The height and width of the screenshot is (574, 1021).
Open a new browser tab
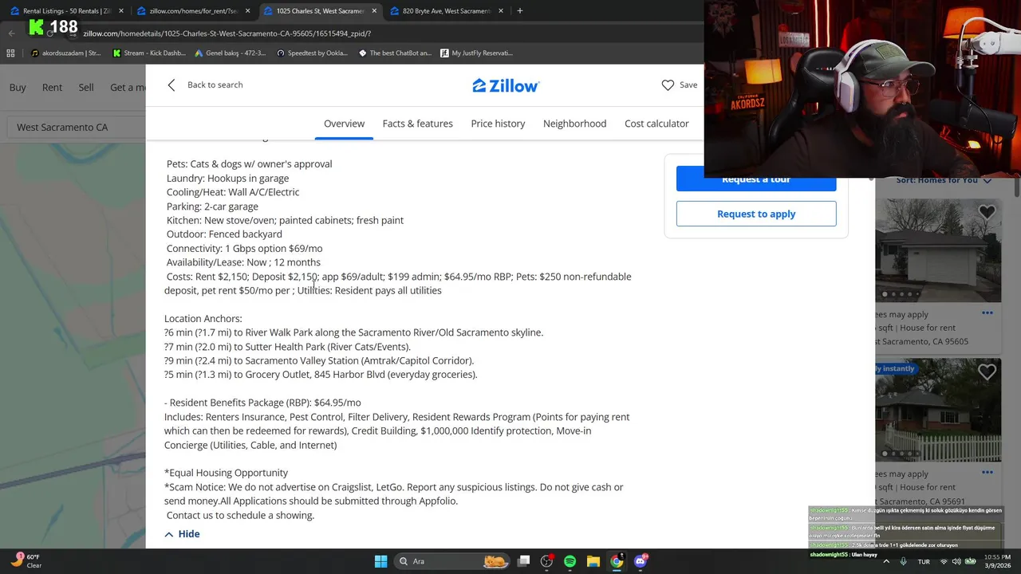tap(520, 11)
